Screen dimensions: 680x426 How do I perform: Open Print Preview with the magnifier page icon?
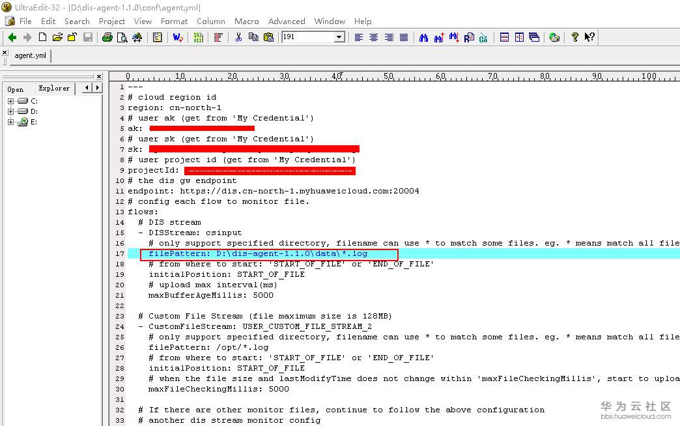(x=122, y=37)
